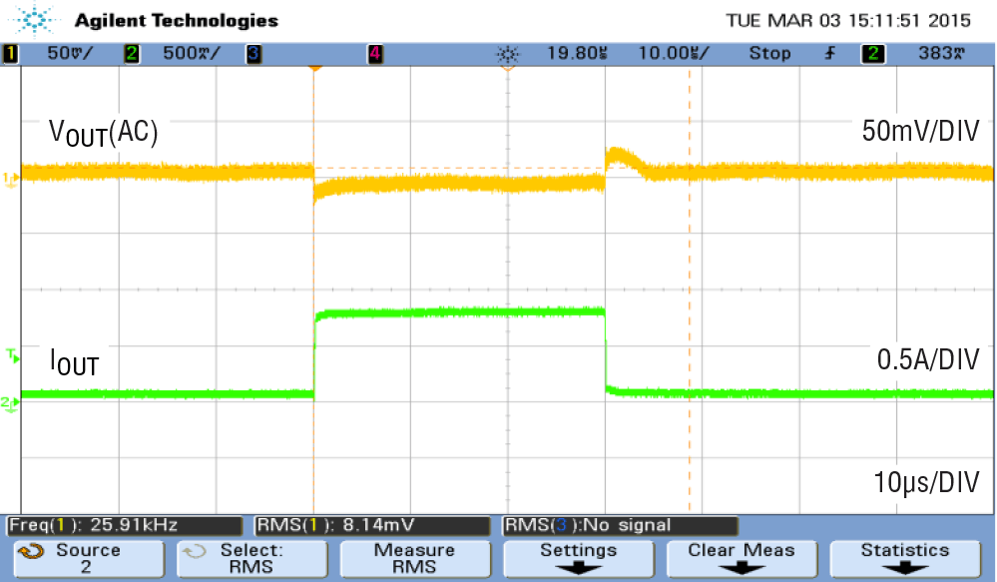Click the trigger source 2 badge
Image resolution: width=997 pixels, height=582 pixels.
(x=872, y=54)
